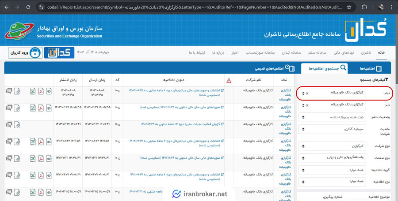Open PDF of the ۱۴۰۳/۰۸/۰۸ report
Viewport: 398px width, 201px height.
click(x=41, y=91)
